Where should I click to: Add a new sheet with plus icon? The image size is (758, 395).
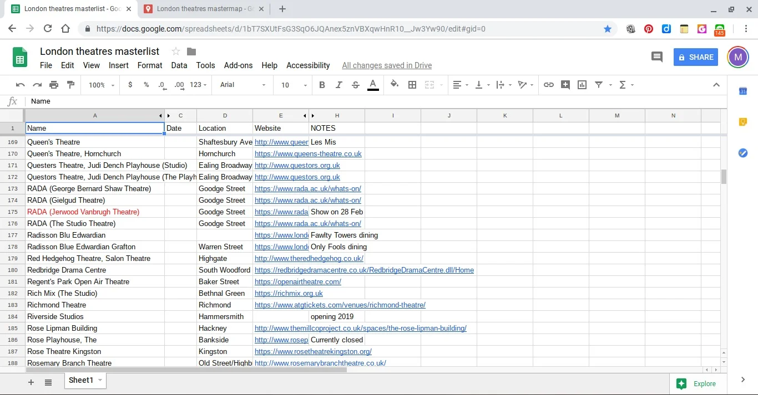pos(31,382)
